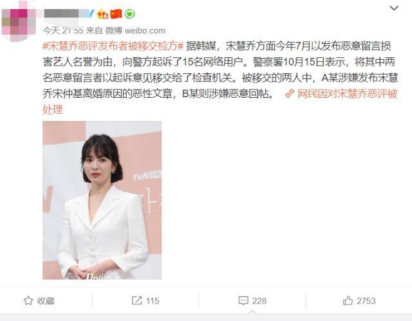Open the post options chevron menu
The width and height of the screenshot is (412, 321).
coord(393,8)
